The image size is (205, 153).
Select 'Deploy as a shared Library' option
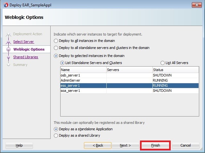coord(56,136)
